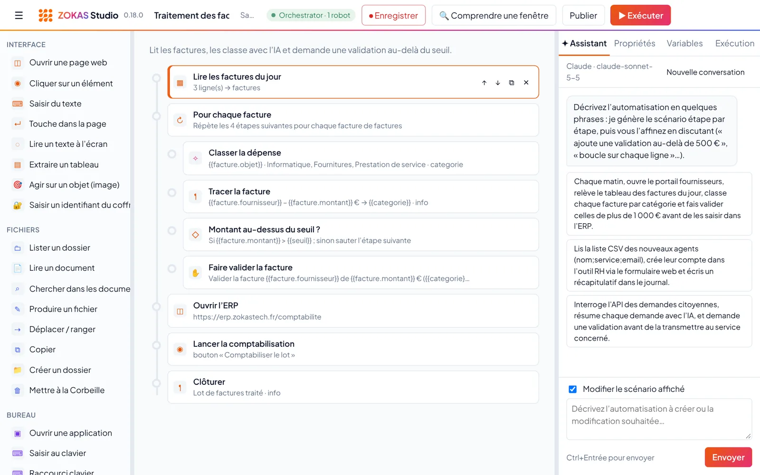Select the Assistant tab
The height and width of the screenshot is (475, 760).
click(x=584, y=43)
